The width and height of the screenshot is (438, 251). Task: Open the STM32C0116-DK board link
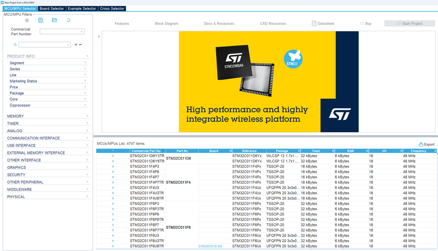point(210,246)
